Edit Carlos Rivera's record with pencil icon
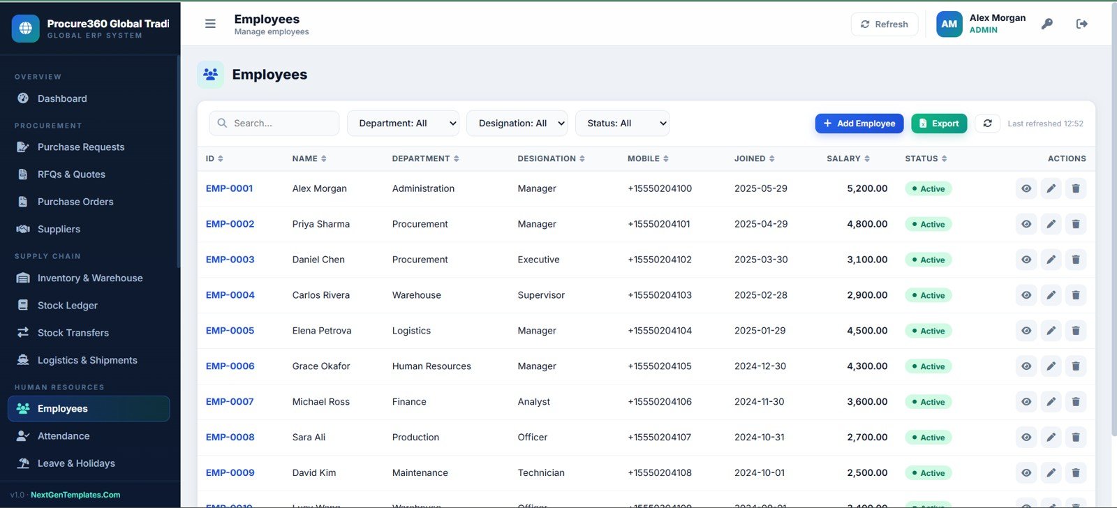Screen dimensions: 1117x508 1051,295
